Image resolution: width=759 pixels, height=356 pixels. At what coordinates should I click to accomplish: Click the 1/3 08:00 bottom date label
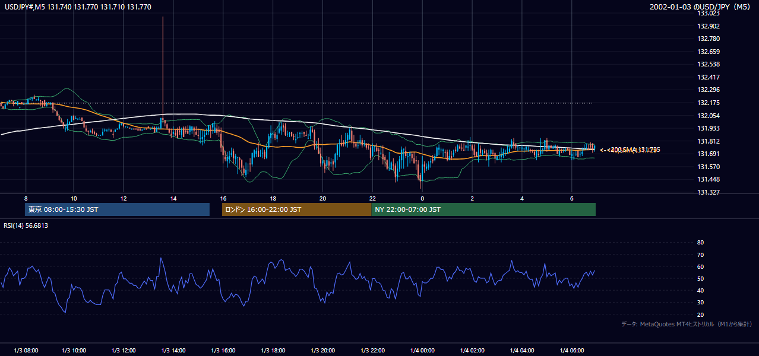[x=26, y=351]
